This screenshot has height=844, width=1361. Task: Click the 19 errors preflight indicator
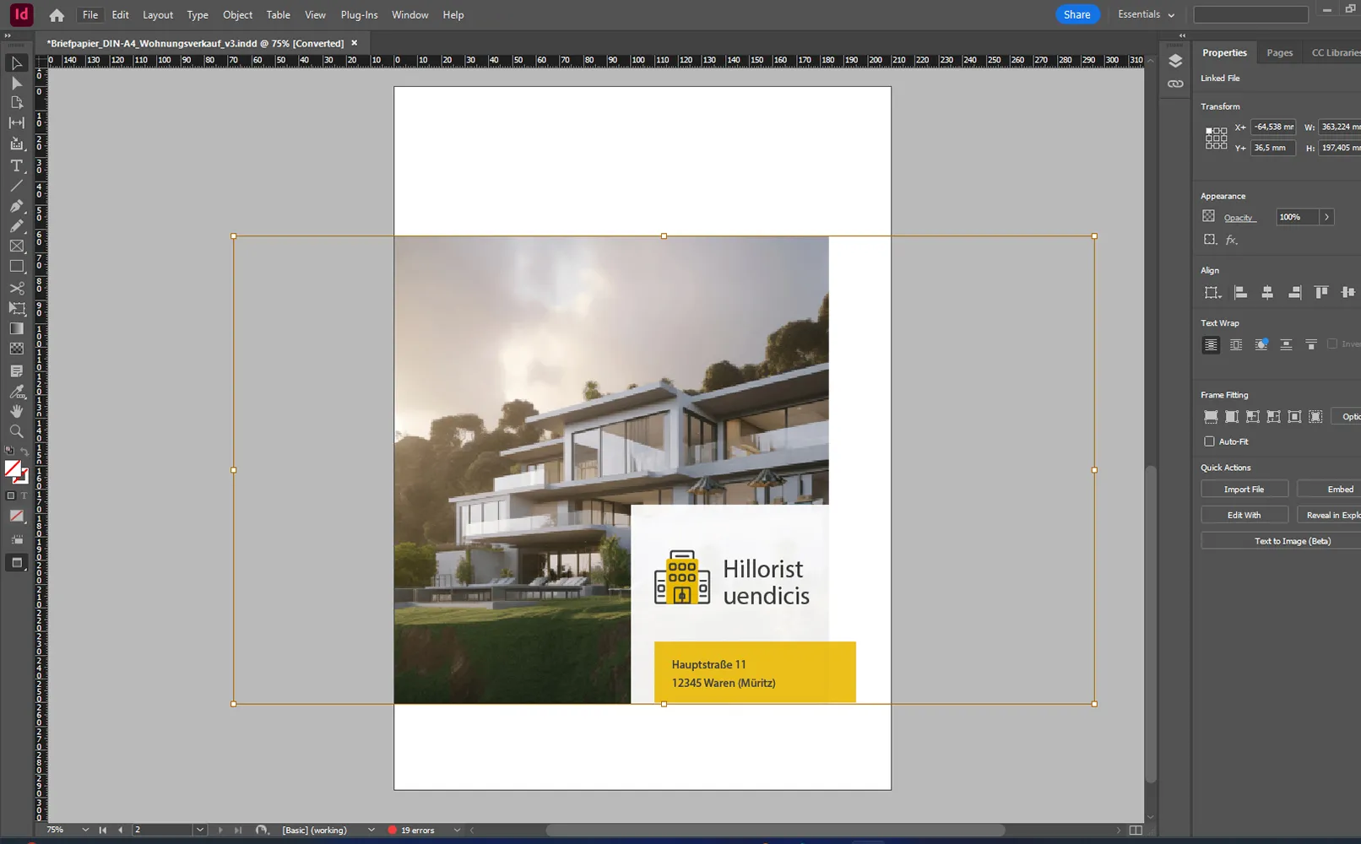420,830
